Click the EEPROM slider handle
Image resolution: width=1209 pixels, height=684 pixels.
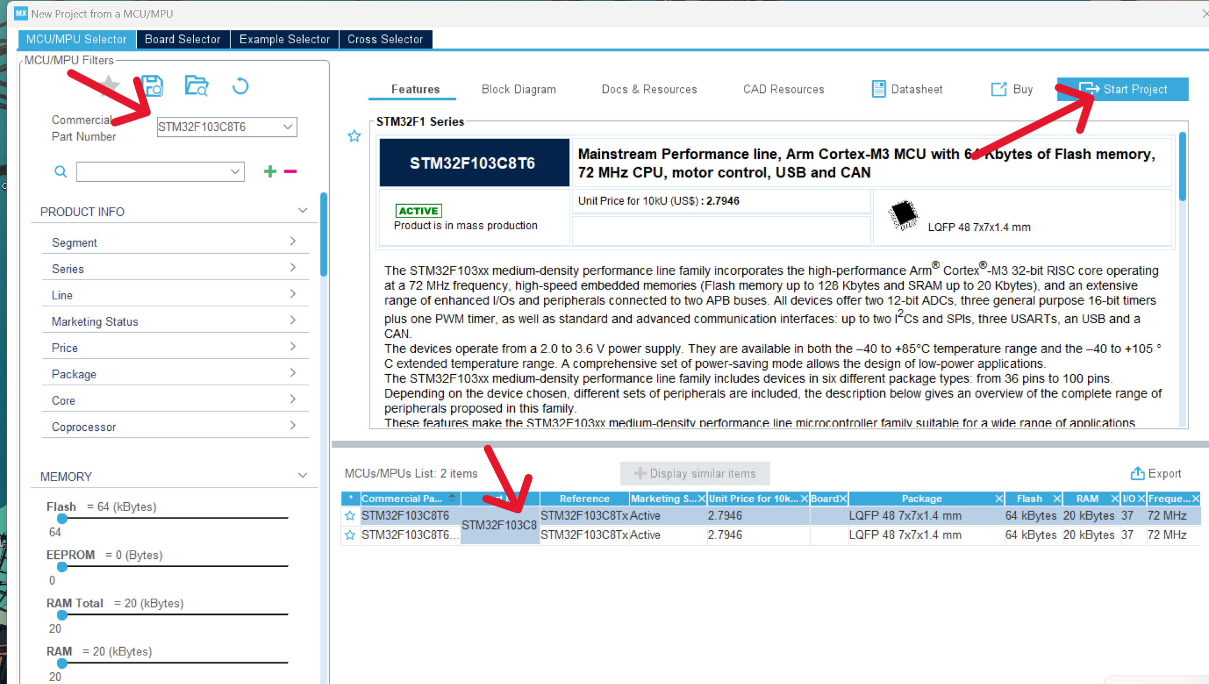click(62, 566)
